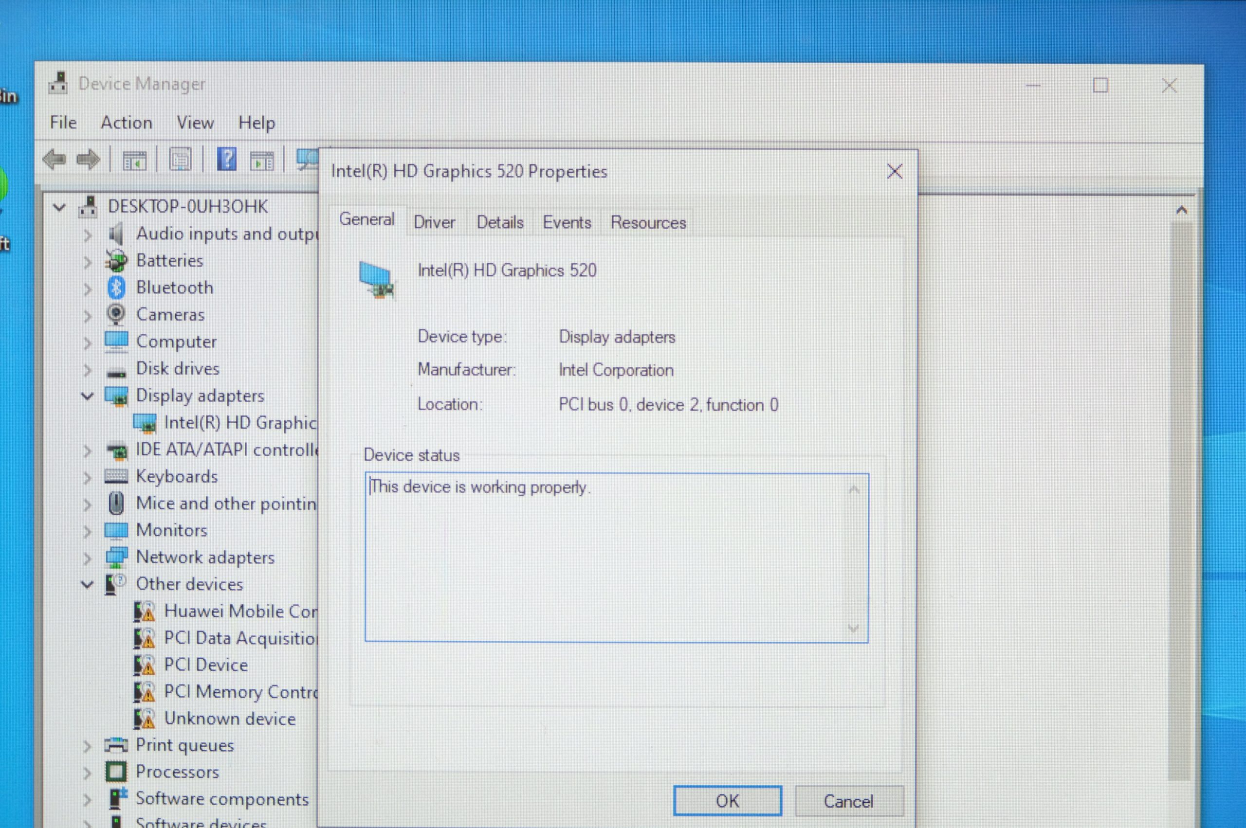Click the Software components icon
1246x828 pixels.
point(118,798)
